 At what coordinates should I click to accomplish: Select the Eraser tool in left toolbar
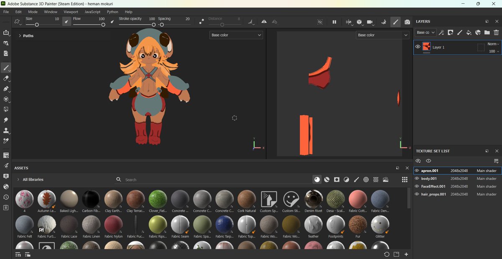coord(6,78)
